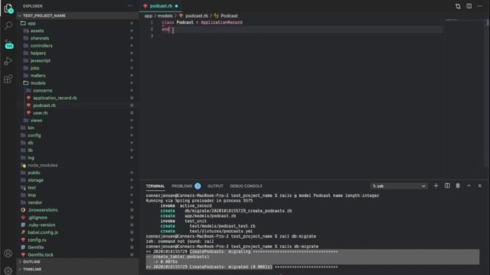Expand the log folder

pos(31,158)
